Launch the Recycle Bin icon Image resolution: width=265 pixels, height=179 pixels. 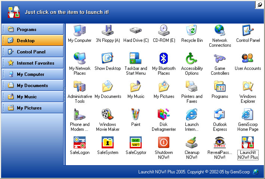(x=192, y=30)
